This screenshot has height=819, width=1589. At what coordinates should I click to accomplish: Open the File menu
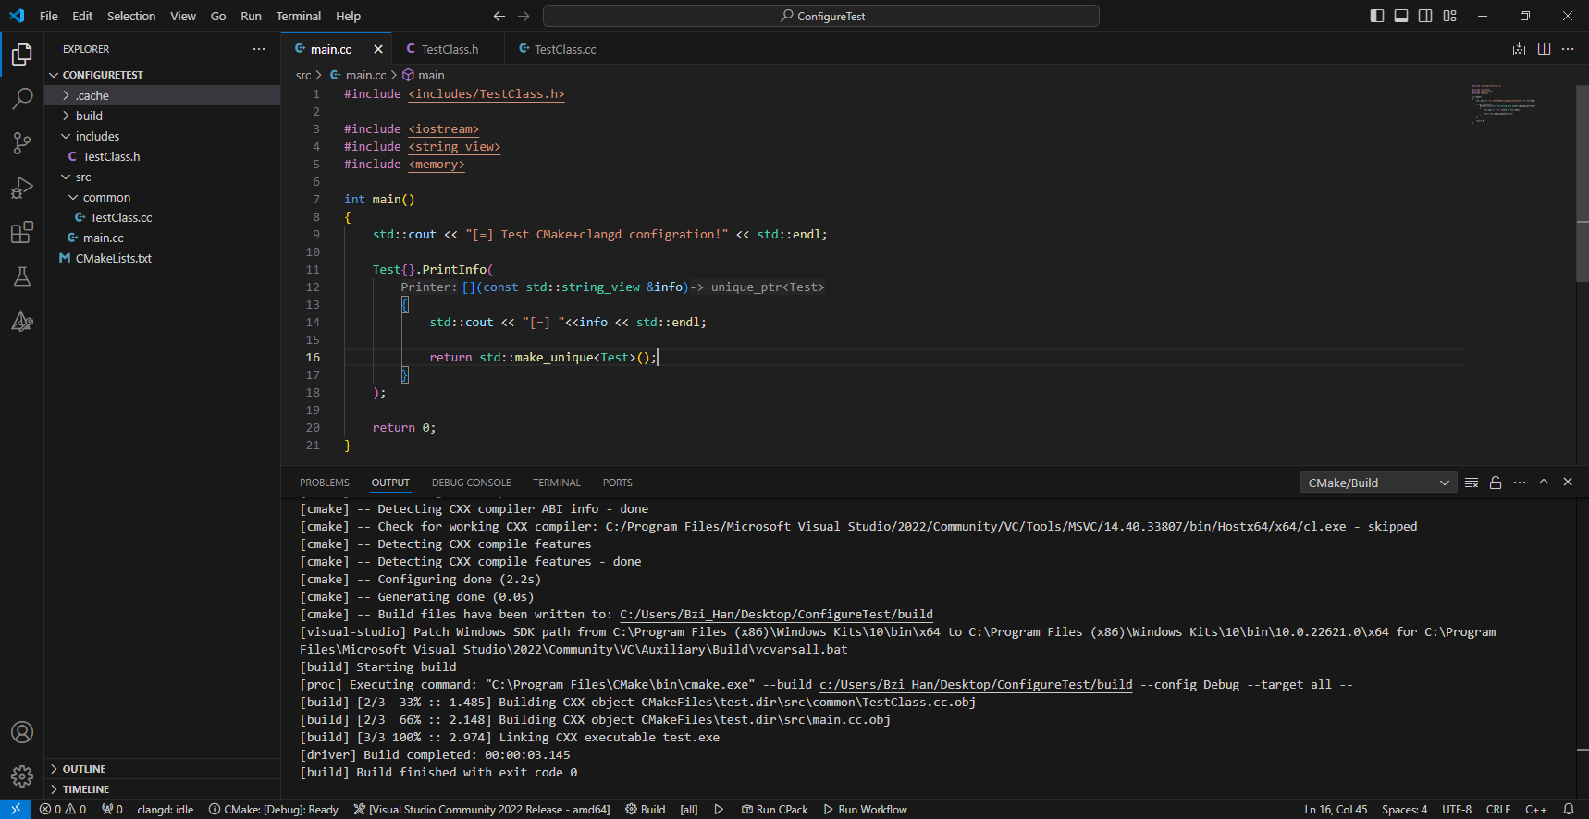[49, 16]
